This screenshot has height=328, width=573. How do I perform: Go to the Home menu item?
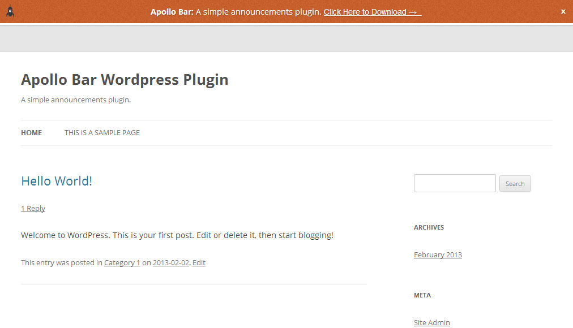coord(32,133)
